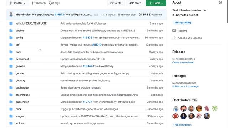The height and width of the screenshot is (128, 228).
Task: Open 'Update kube dependencies to v1.19.3' commit
Action: point(82,59)
